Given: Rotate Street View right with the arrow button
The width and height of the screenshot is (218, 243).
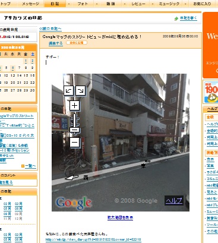Looking at the screenshot, I should 81,91.
